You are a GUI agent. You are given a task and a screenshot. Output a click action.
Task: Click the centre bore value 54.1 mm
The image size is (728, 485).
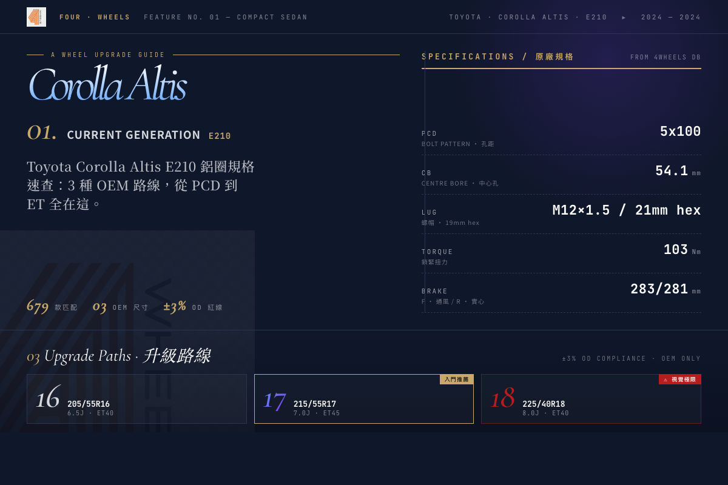tap(678, 171)
